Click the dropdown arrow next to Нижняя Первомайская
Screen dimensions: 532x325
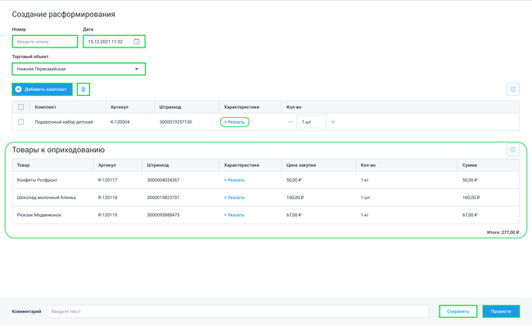tap(137, 69)
